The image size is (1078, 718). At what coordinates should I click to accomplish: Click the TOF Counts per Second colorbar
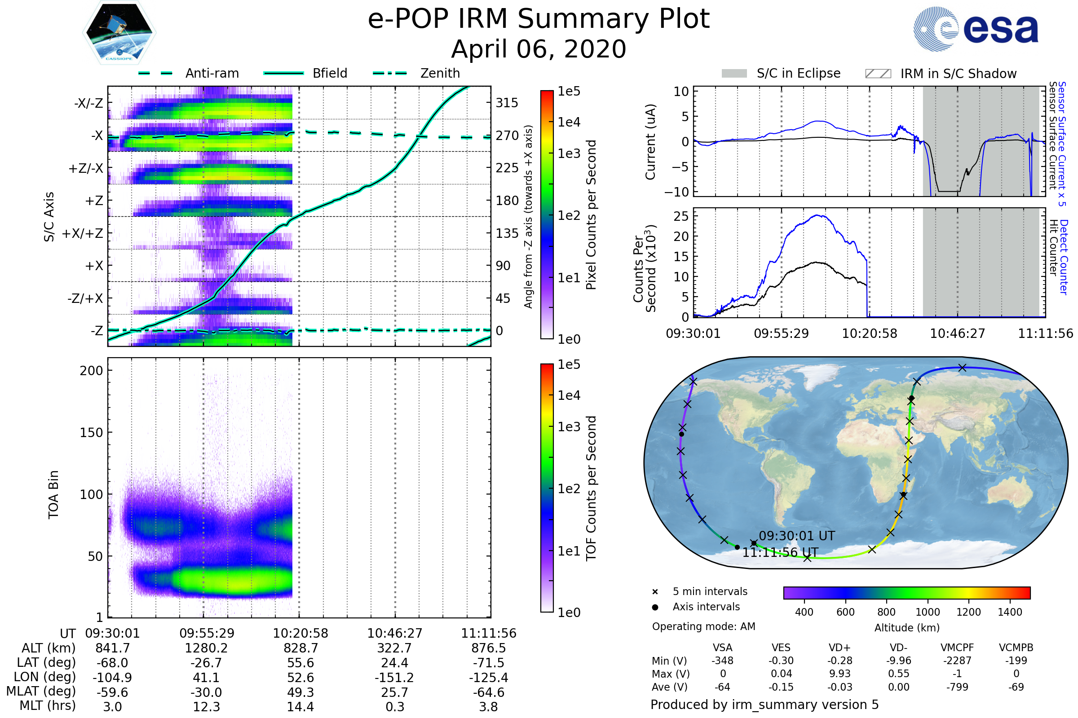[547, 488]
